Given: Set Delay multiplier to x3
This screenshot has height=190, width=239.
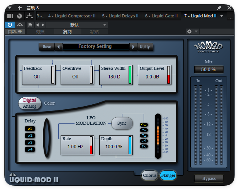Looking at the screenshot, I should click(x=30, y=142).
